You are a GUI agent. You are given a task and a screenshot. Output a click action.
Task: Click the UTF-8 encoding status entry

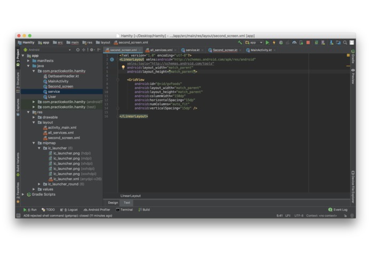tap(298, 215)
